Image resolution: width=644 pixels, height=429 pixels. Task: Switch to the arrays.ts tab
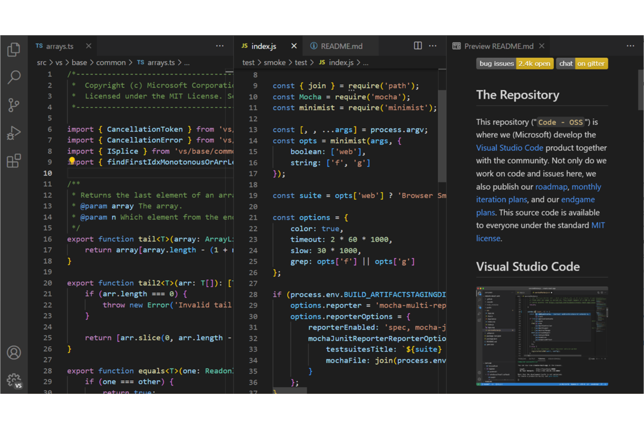click(60, 46)
